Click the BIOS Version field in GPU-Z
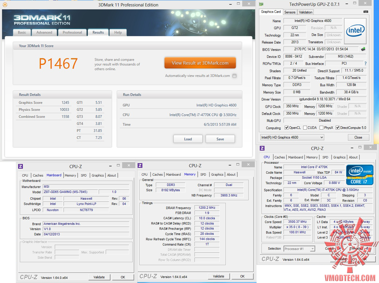Viewport: 379px width, 283px height. 321,49
